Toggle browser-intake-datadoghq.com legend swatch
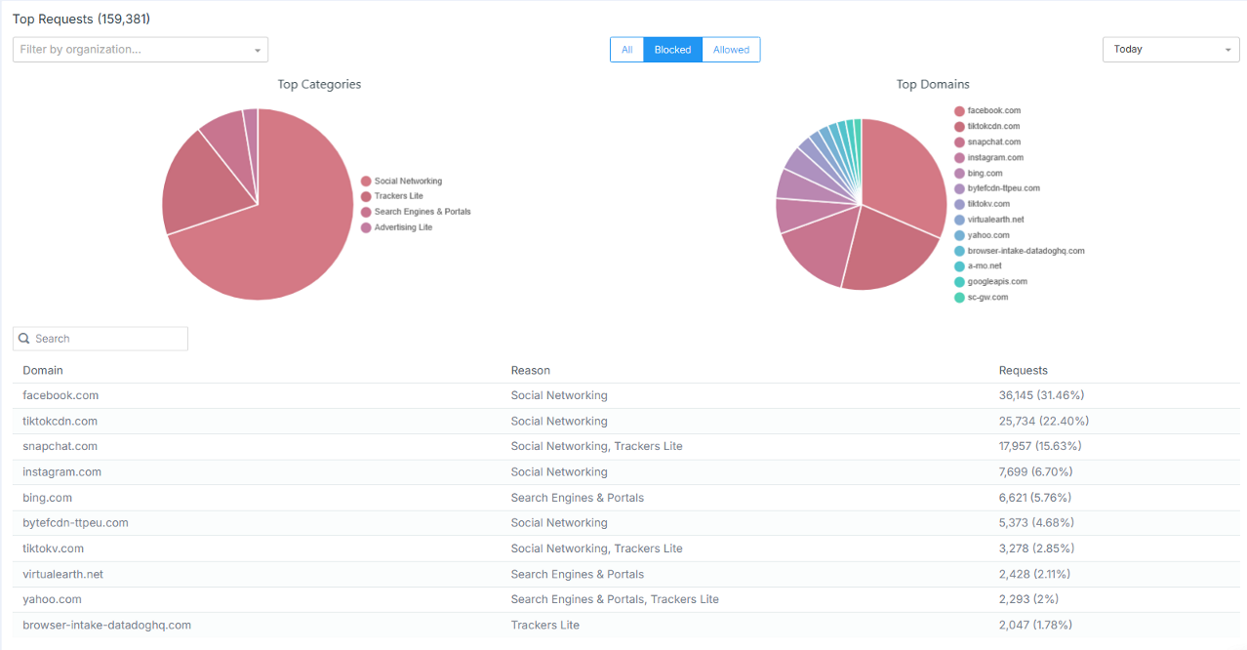 [959, 251]
